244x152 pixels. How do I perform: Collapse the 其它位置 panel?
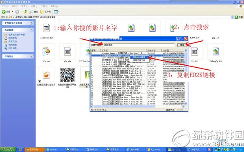pyautogui.click(x=31, y=30)
